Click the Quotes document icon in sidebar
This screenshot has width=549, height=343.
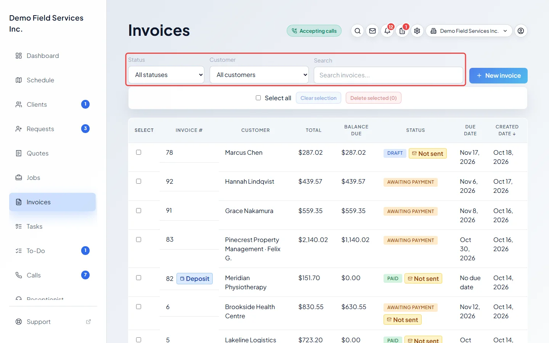19,153
